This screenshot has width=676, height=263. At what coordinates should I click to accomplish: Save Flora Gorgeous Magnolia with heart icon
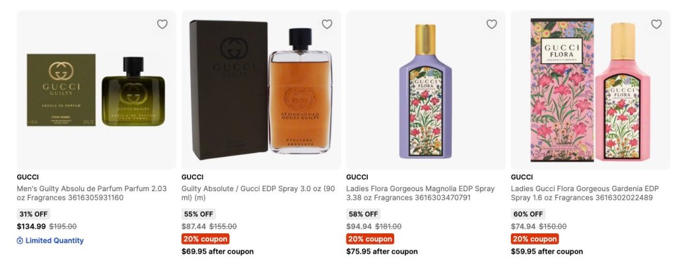pos(491,24)
